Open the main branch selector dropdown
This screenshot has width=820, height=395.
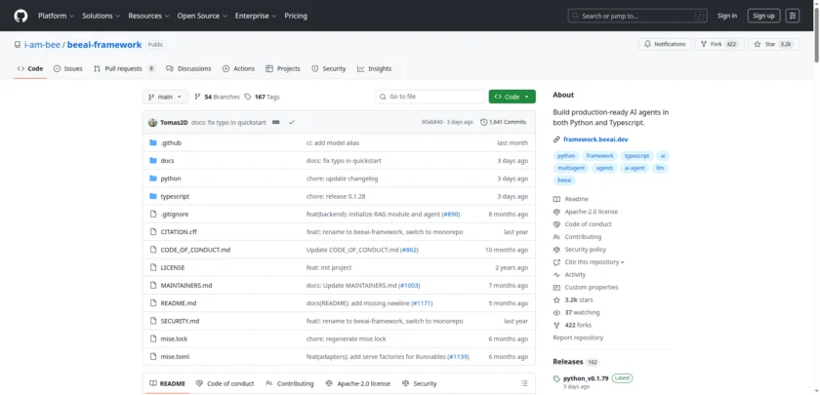coord(165,97)
